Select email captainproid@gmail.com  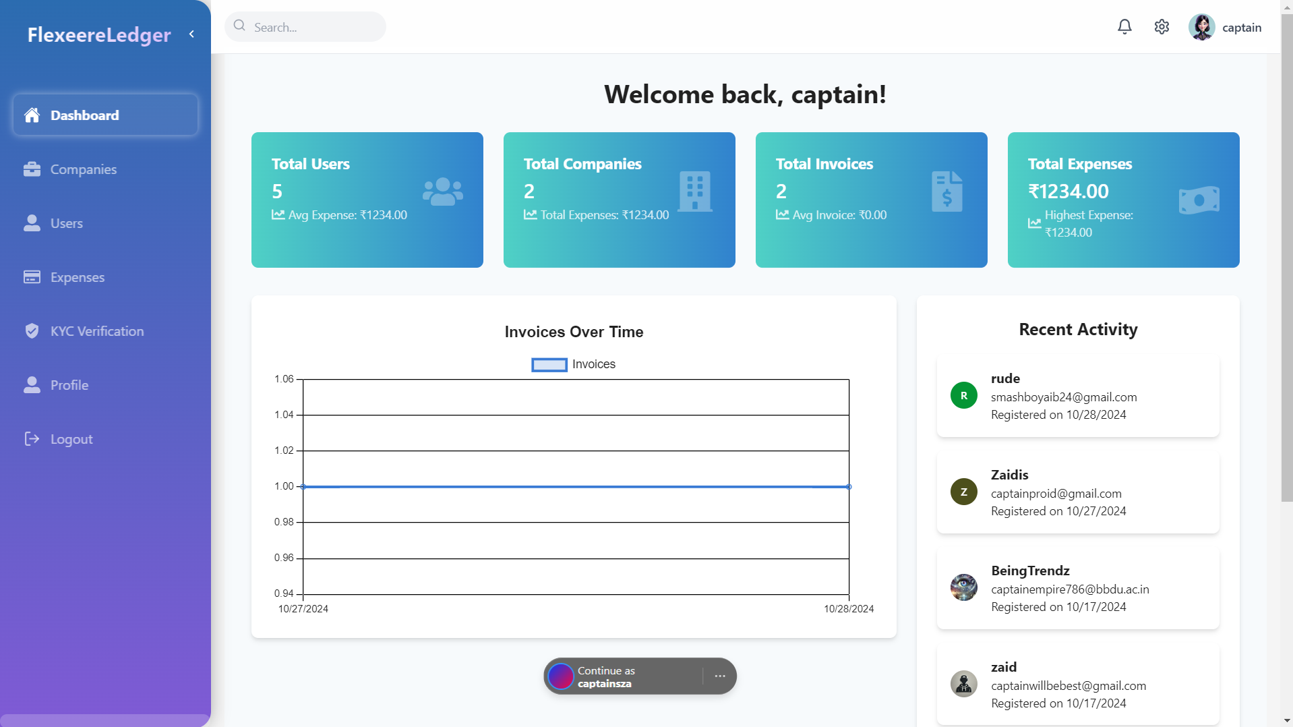[x=1056, y=494]
